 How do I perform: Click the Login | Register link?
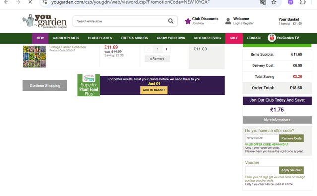coord(243,23)
